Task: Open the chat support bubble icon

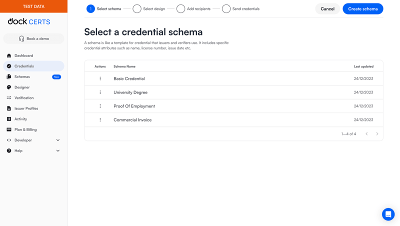Action: tap(388, 214)
